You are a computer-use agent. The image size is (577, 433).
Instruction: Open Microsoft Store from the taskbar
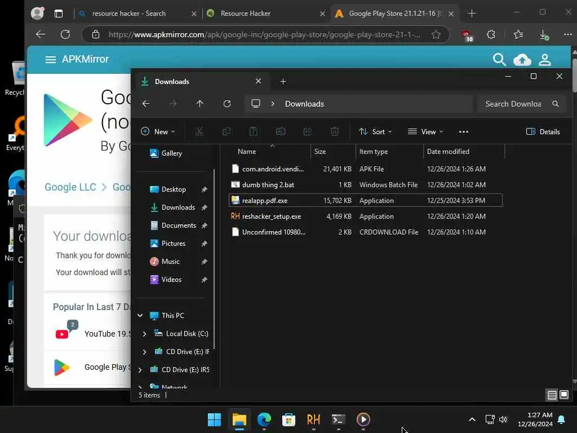[x=289, y=419]
